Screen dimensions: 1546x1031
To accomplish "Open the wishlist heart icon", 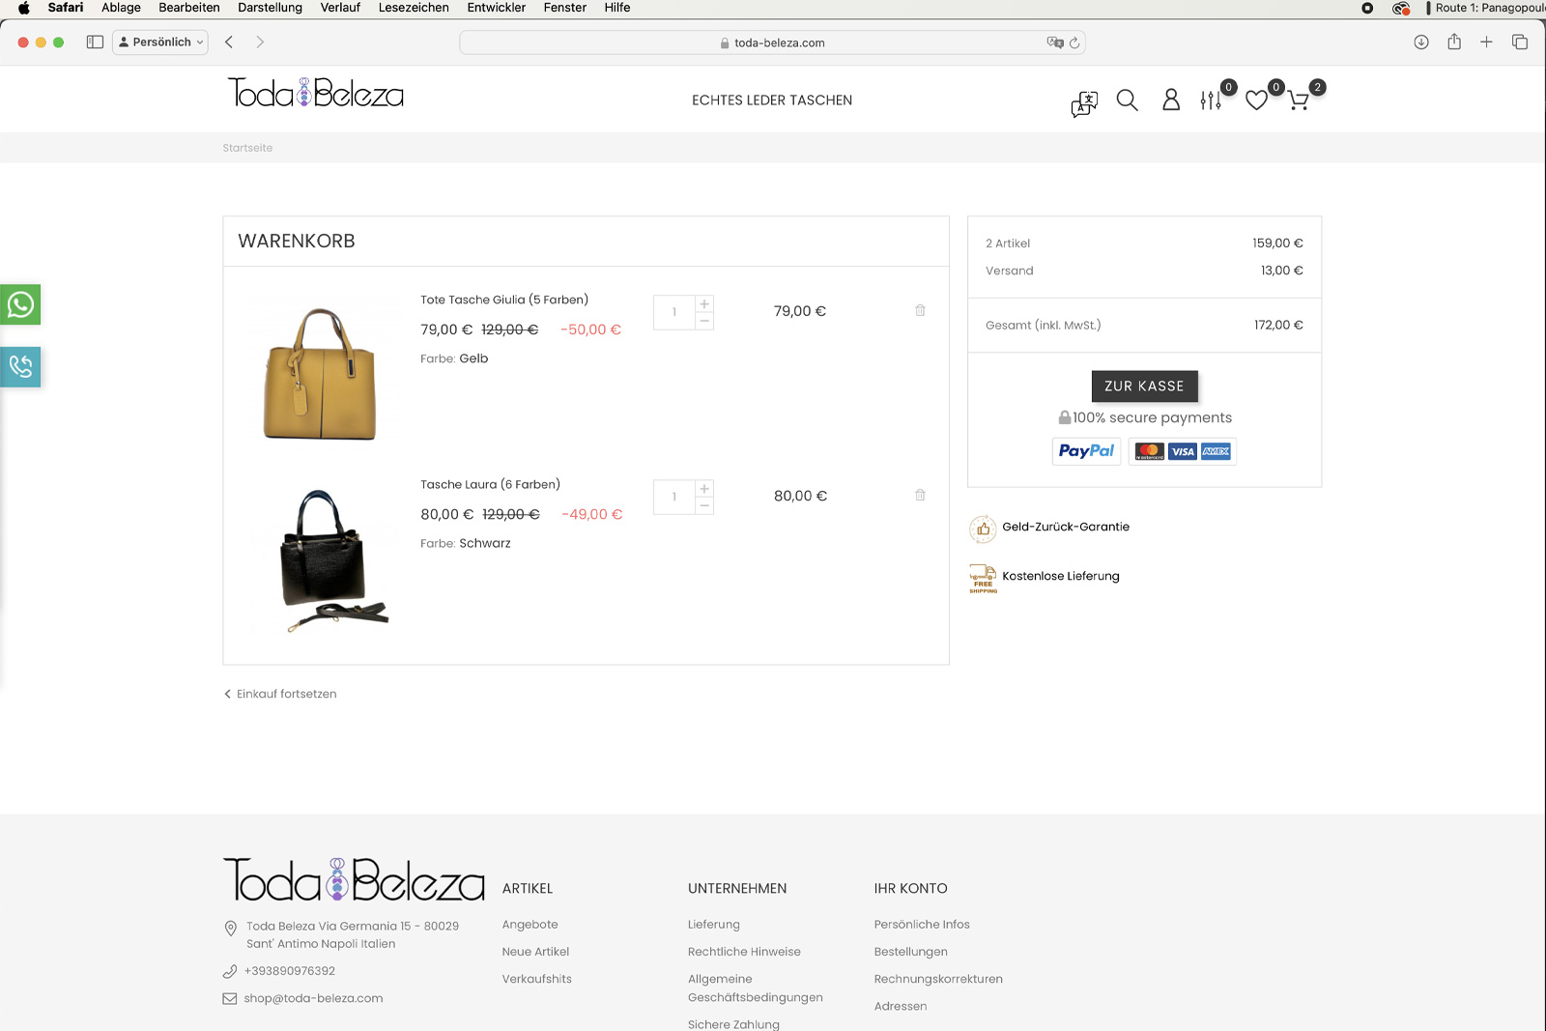I will 1256,100.
